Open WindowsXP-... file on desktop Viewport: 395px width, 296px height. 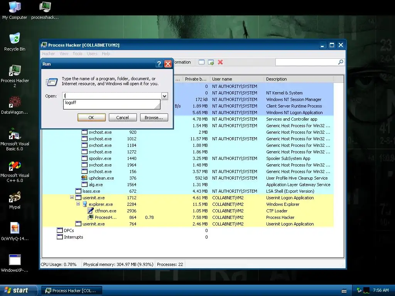[15, 263]
